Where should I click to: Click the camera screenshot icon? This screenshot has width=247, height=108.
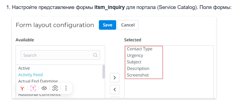(55, 88)
